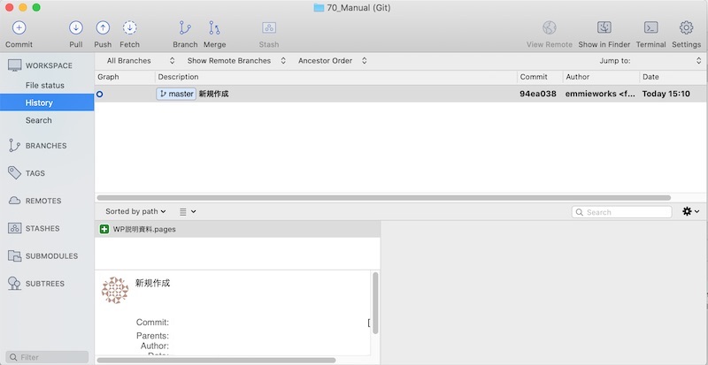Open the All Branches dropdown
The height and width of the screenshot is (365, 708).
[141, 60]
